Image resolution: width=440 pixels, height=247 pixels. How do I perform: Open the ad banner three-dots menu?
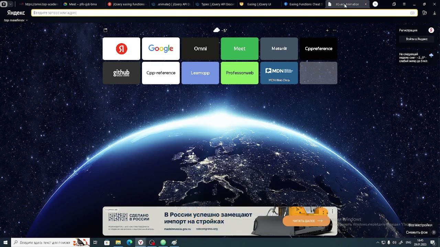click(x=332, y=212)
